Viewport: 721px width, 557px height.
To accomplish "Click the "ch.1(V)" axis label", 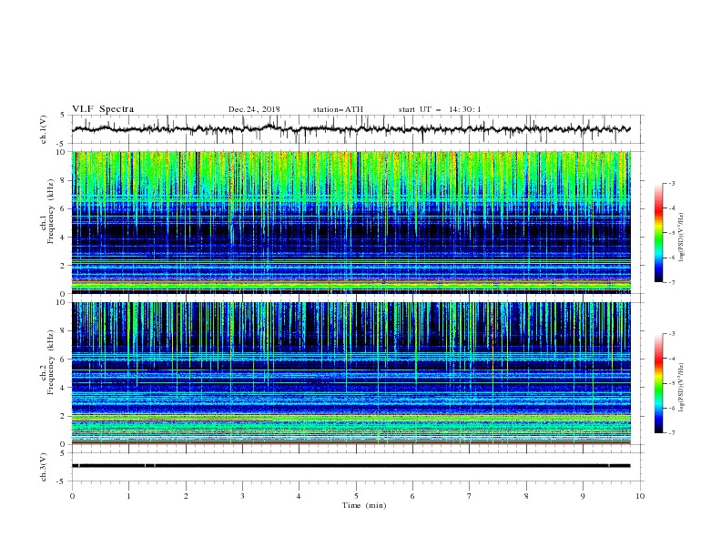I will pyautogui.click(x=44, y=129).
